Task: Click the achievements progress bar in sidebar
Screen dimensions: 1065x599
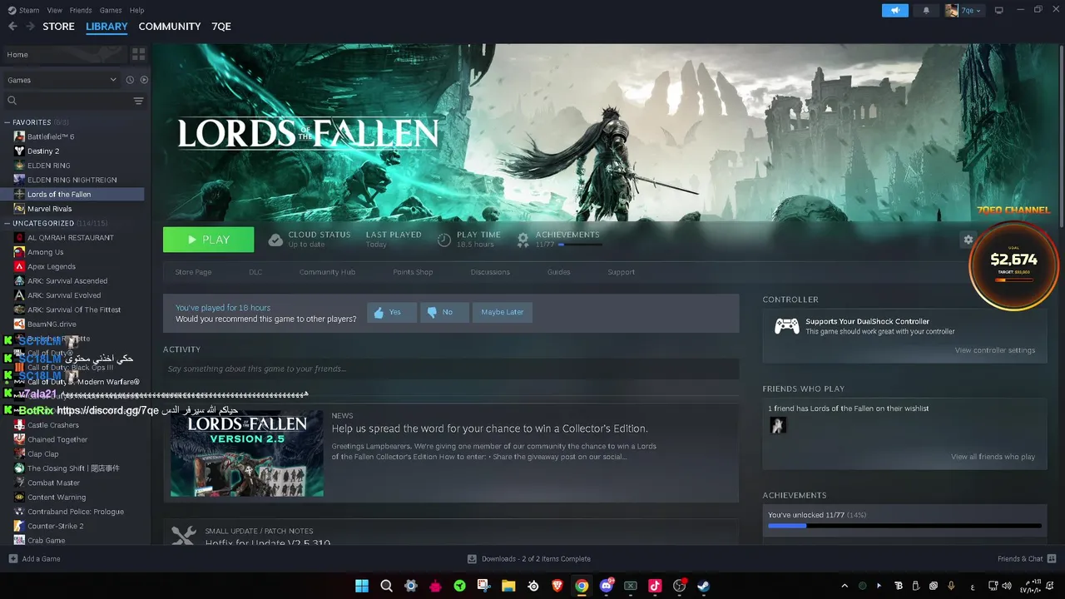Action: [904, 526]
